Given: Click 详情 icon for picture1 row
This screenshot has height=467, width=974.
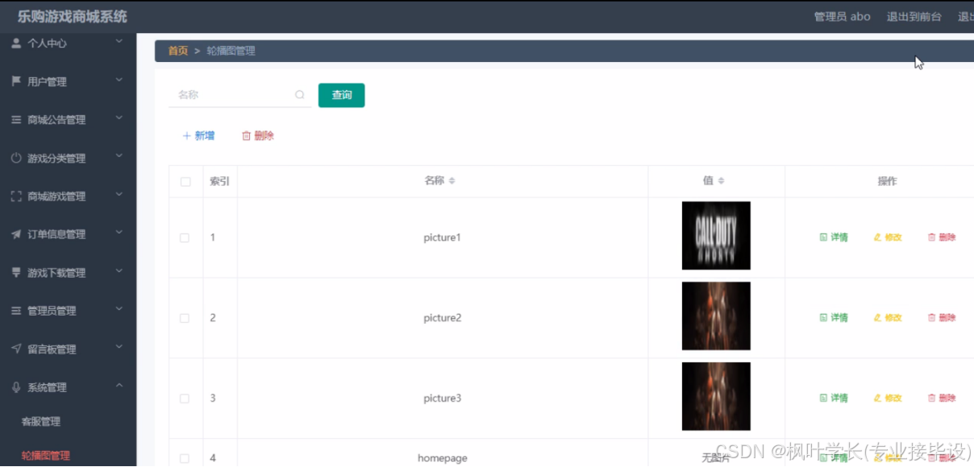Looking at the screenshot, I should [823, 238].
